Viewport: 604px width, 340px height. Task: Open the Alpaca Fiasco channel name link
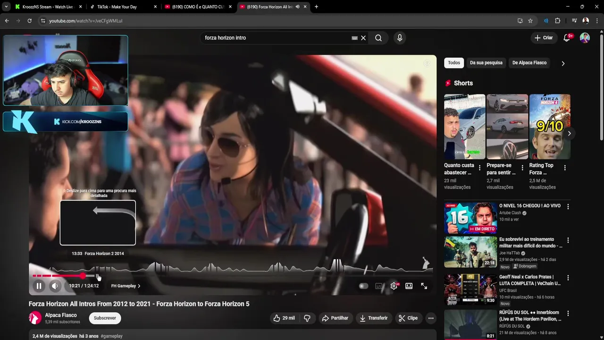tap(61, 315)
